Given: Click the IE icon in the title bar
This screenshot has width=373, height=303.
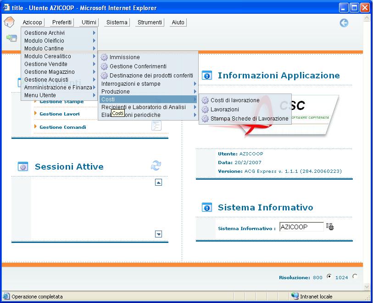Looking at the screenshot, I should (6, 7).
